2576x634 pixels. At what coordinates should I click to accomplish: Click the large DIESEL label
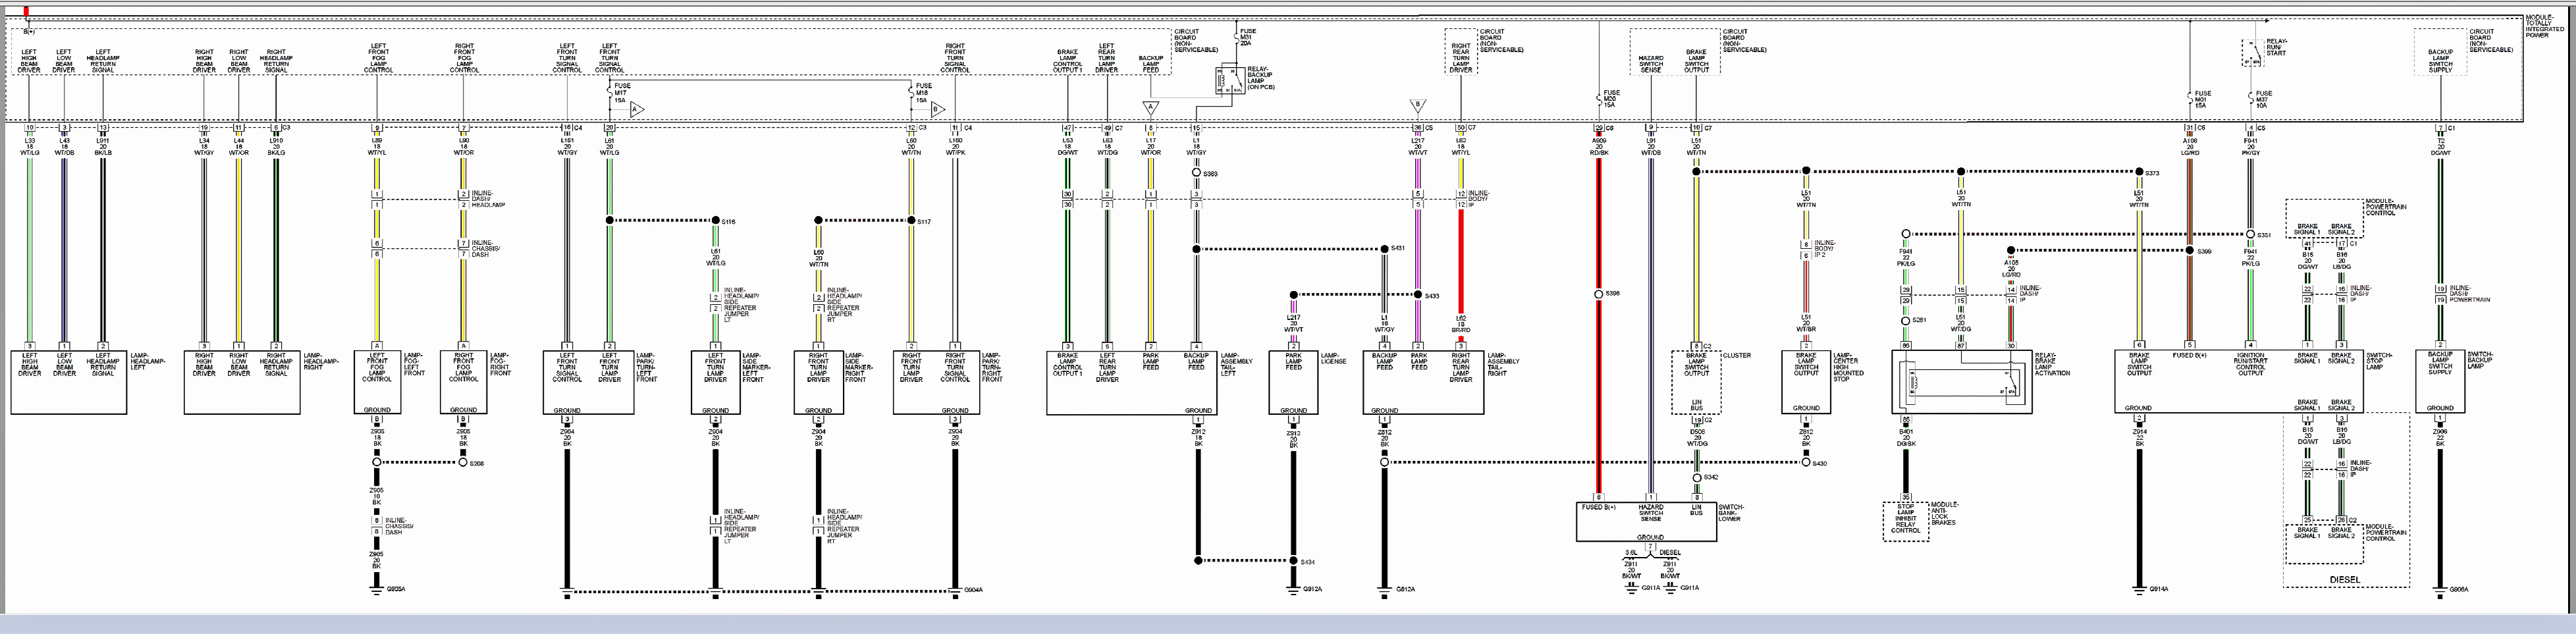2344,580
